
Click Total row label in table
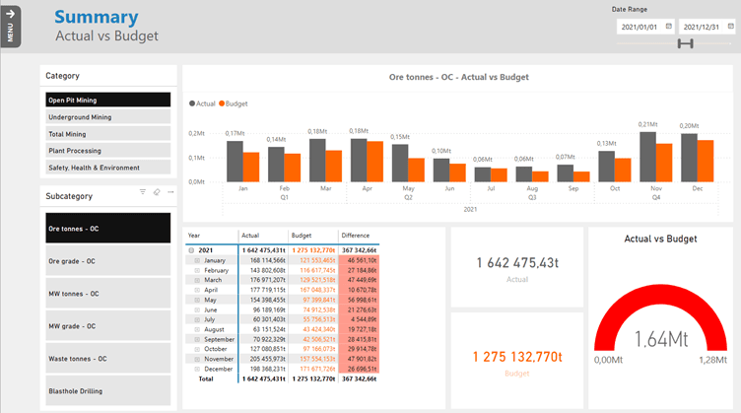(x=206, y=379)
